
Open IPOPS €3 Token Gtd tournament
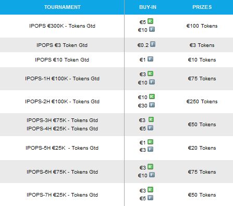[x=62, y=45]
